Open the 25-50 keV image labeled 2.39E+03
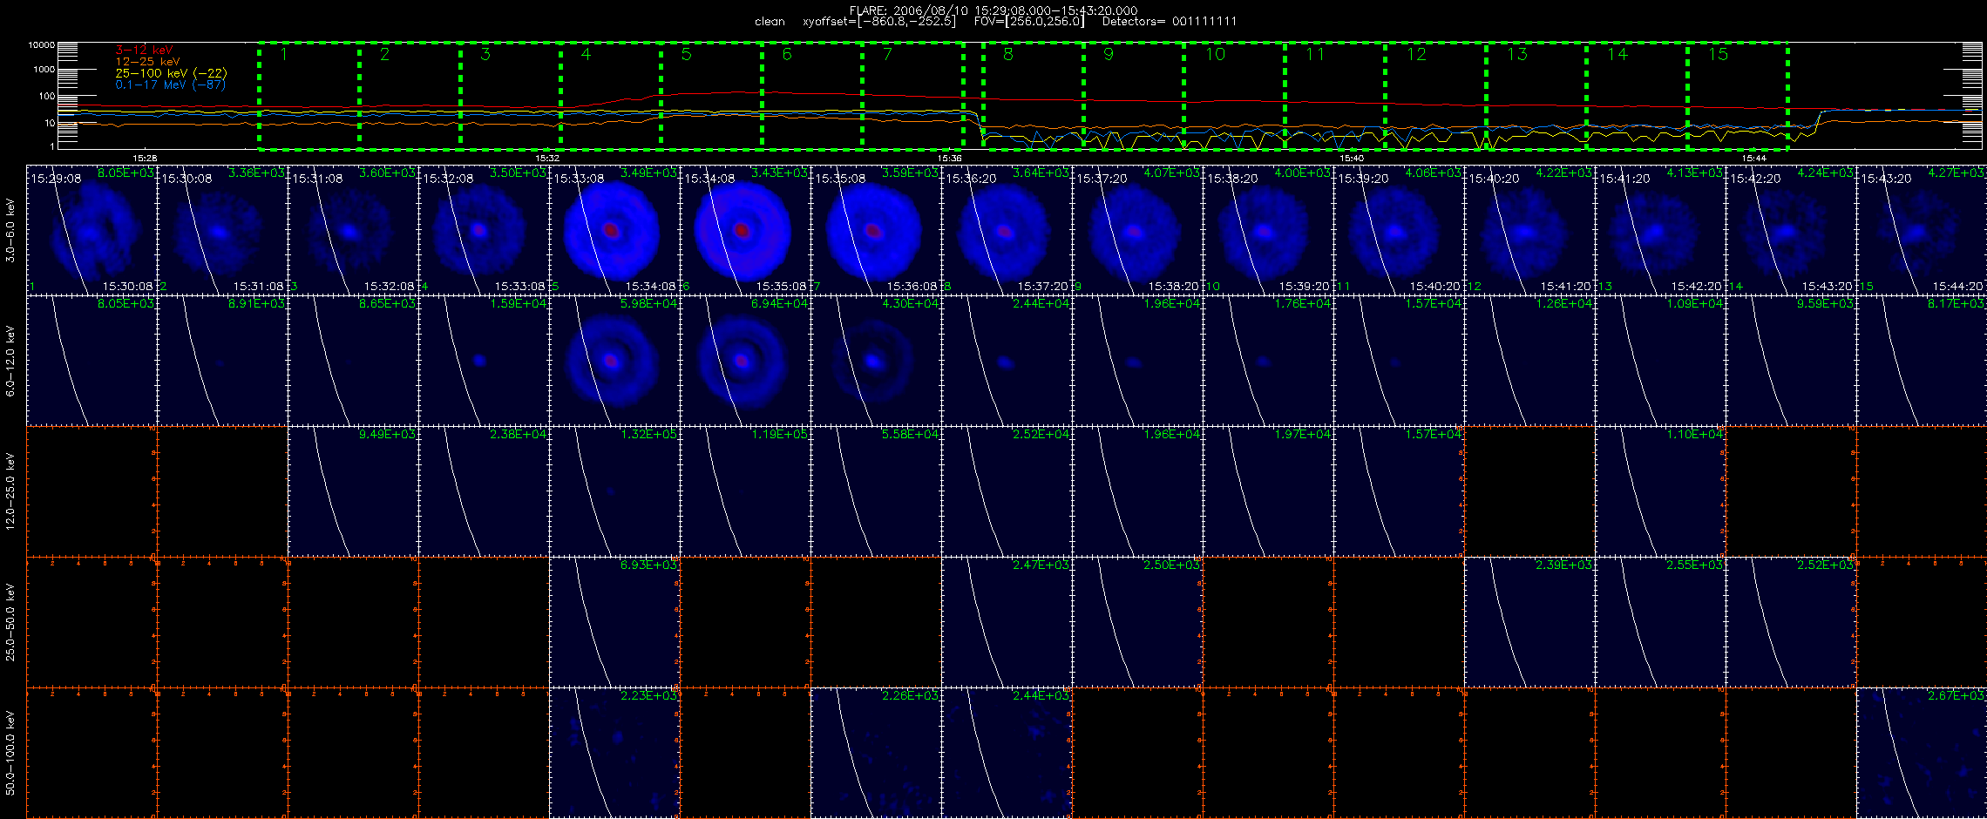 (1530, 622)
